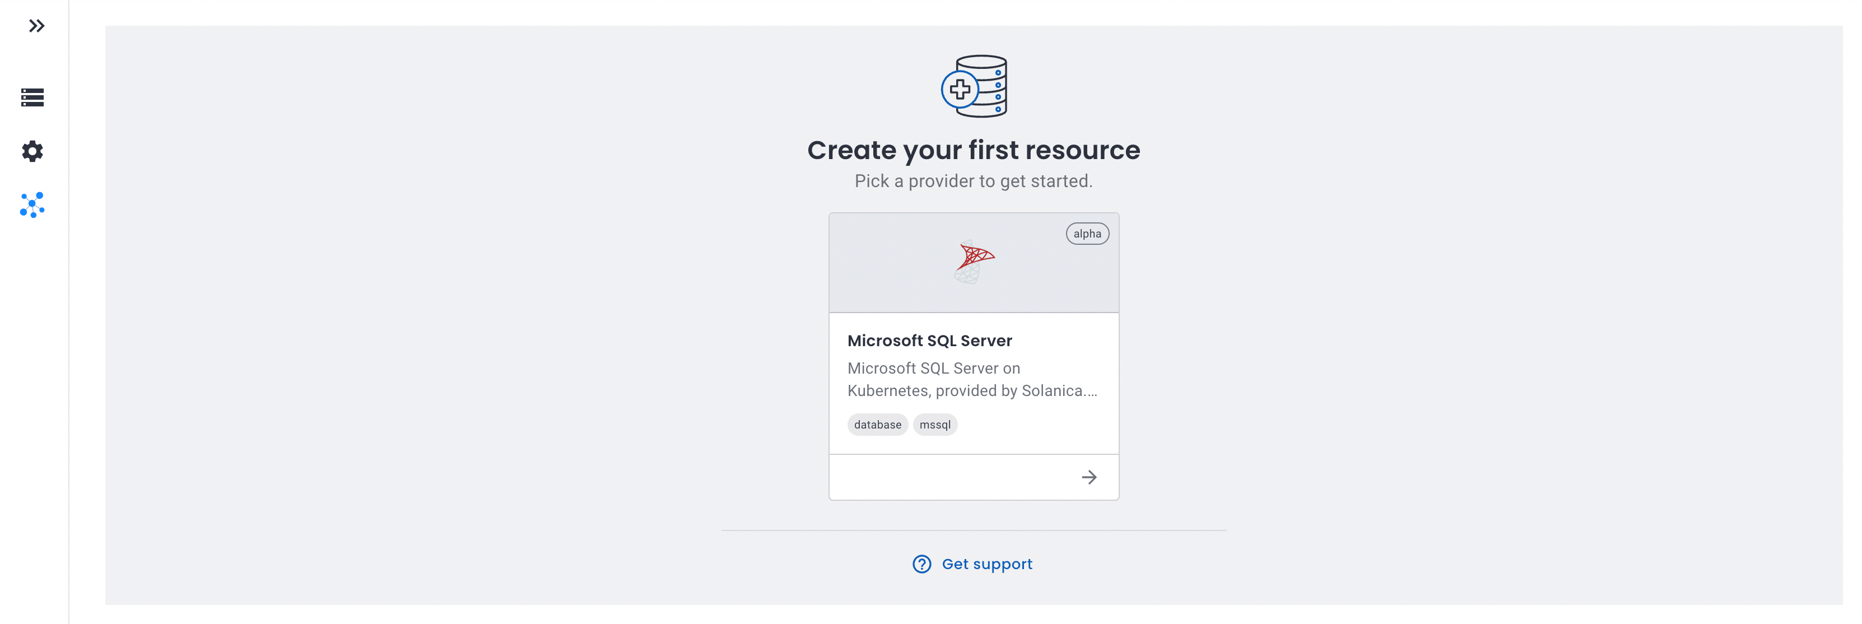This screenshot has width=1862, height=624.
Task: Click the alpha badge on provider card
Action: click(1087, 234)
